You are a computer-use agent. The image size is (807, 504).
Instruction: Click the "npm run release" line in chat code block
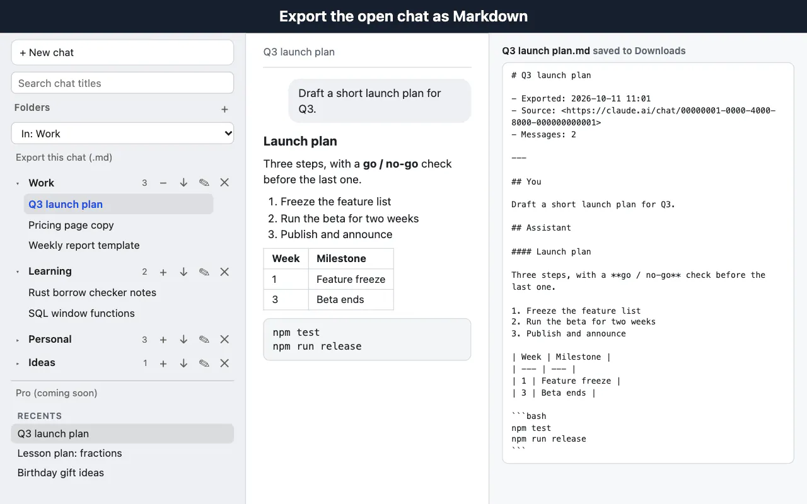click(x=317, y=346)
